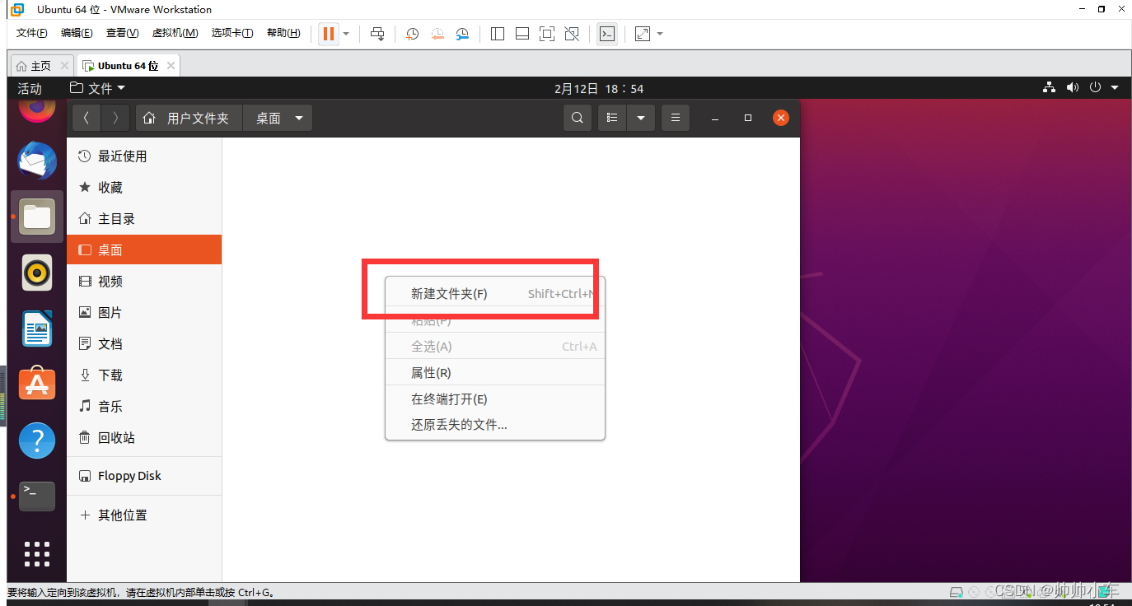Open the 文件 app menu in top bar

tap(97, 88)
